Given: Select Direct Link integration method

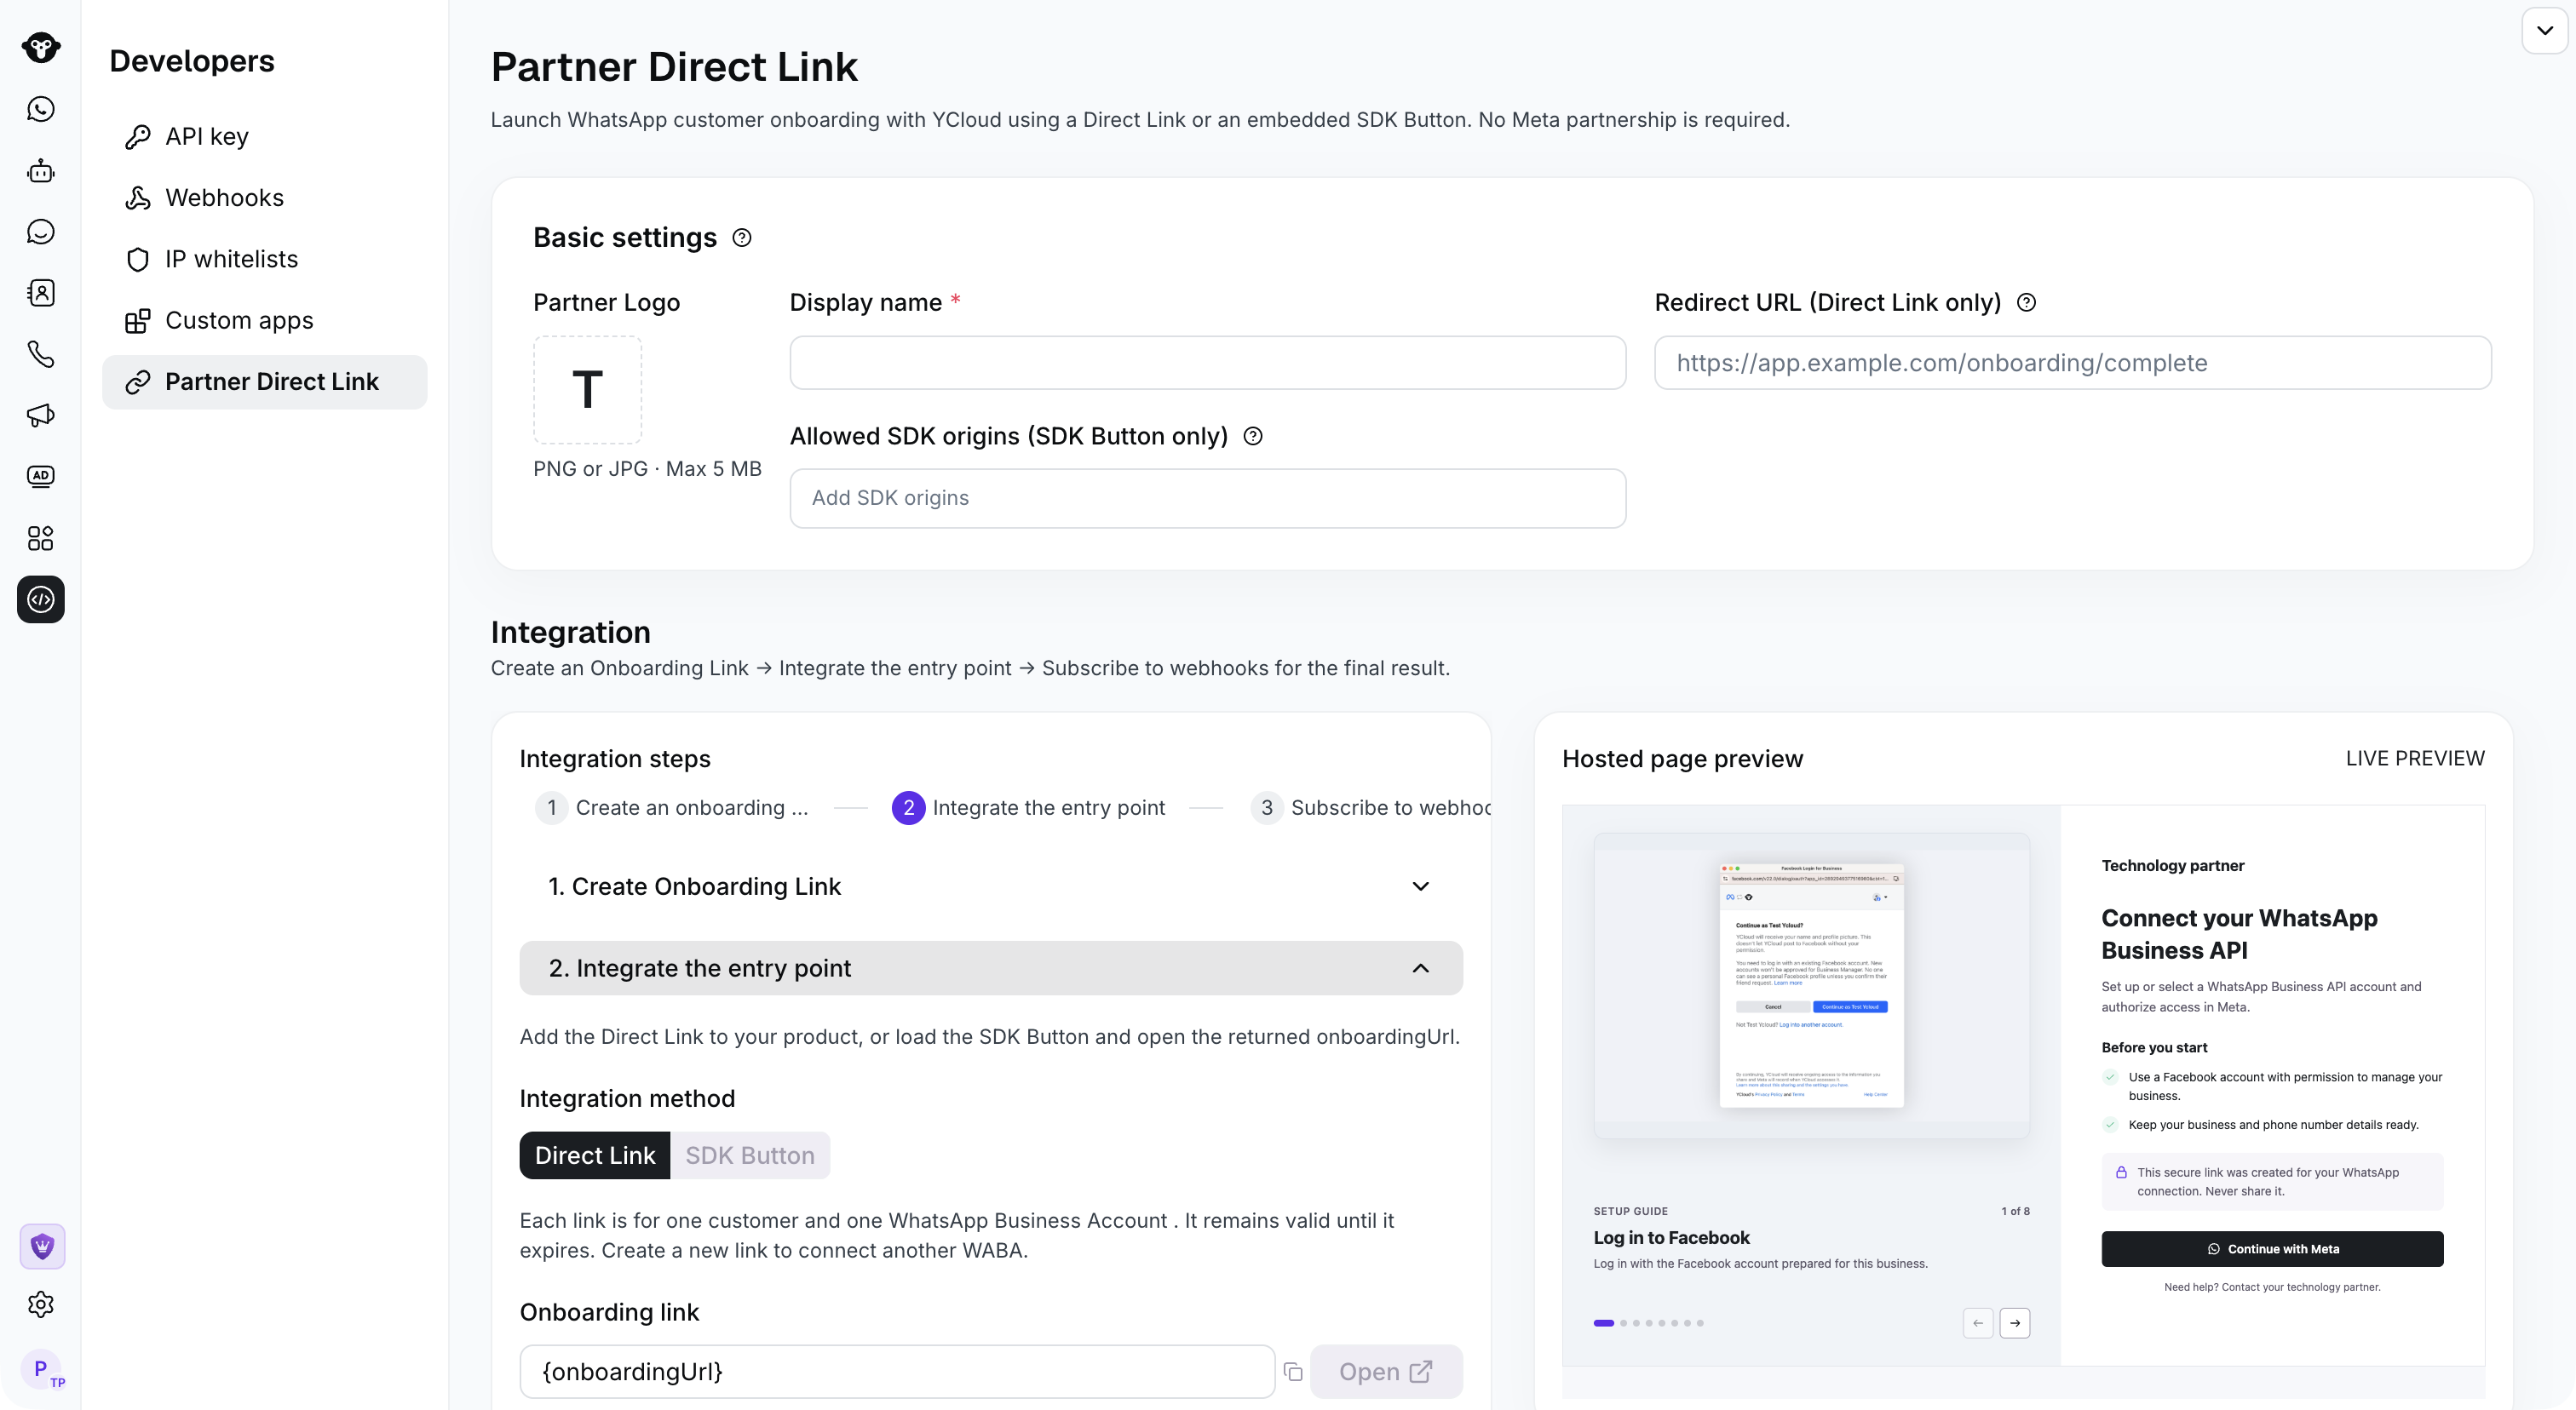Looking at the screenshot, I should [x=595, y=1155].
